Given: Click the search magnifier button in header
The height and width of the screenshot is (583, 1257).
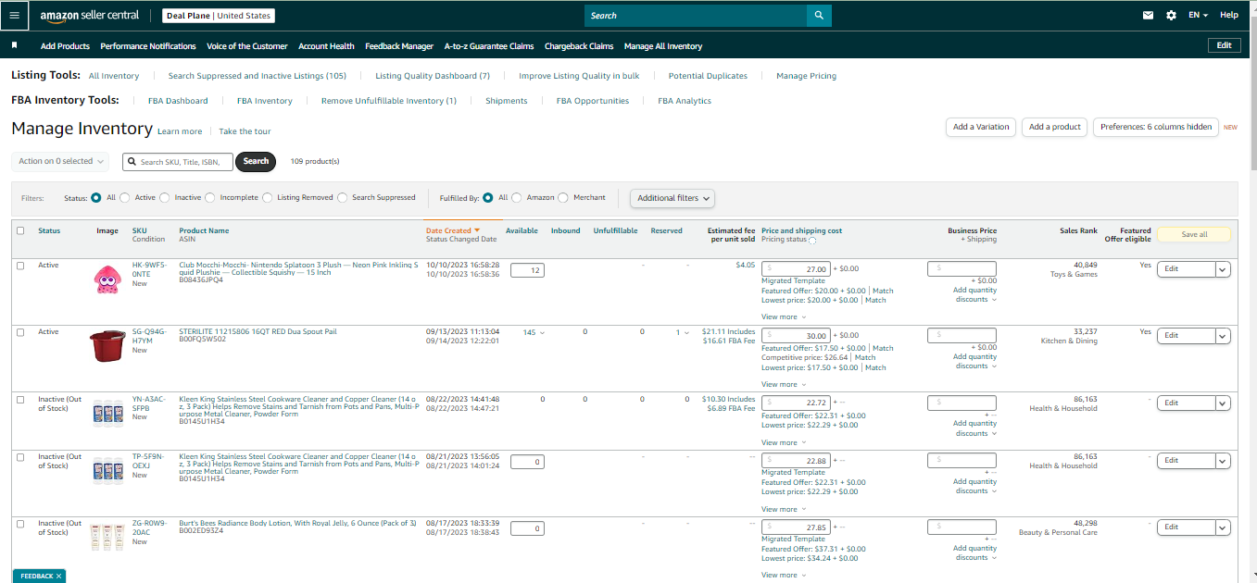Looking at the screenshot, I should tap(819, 16).
